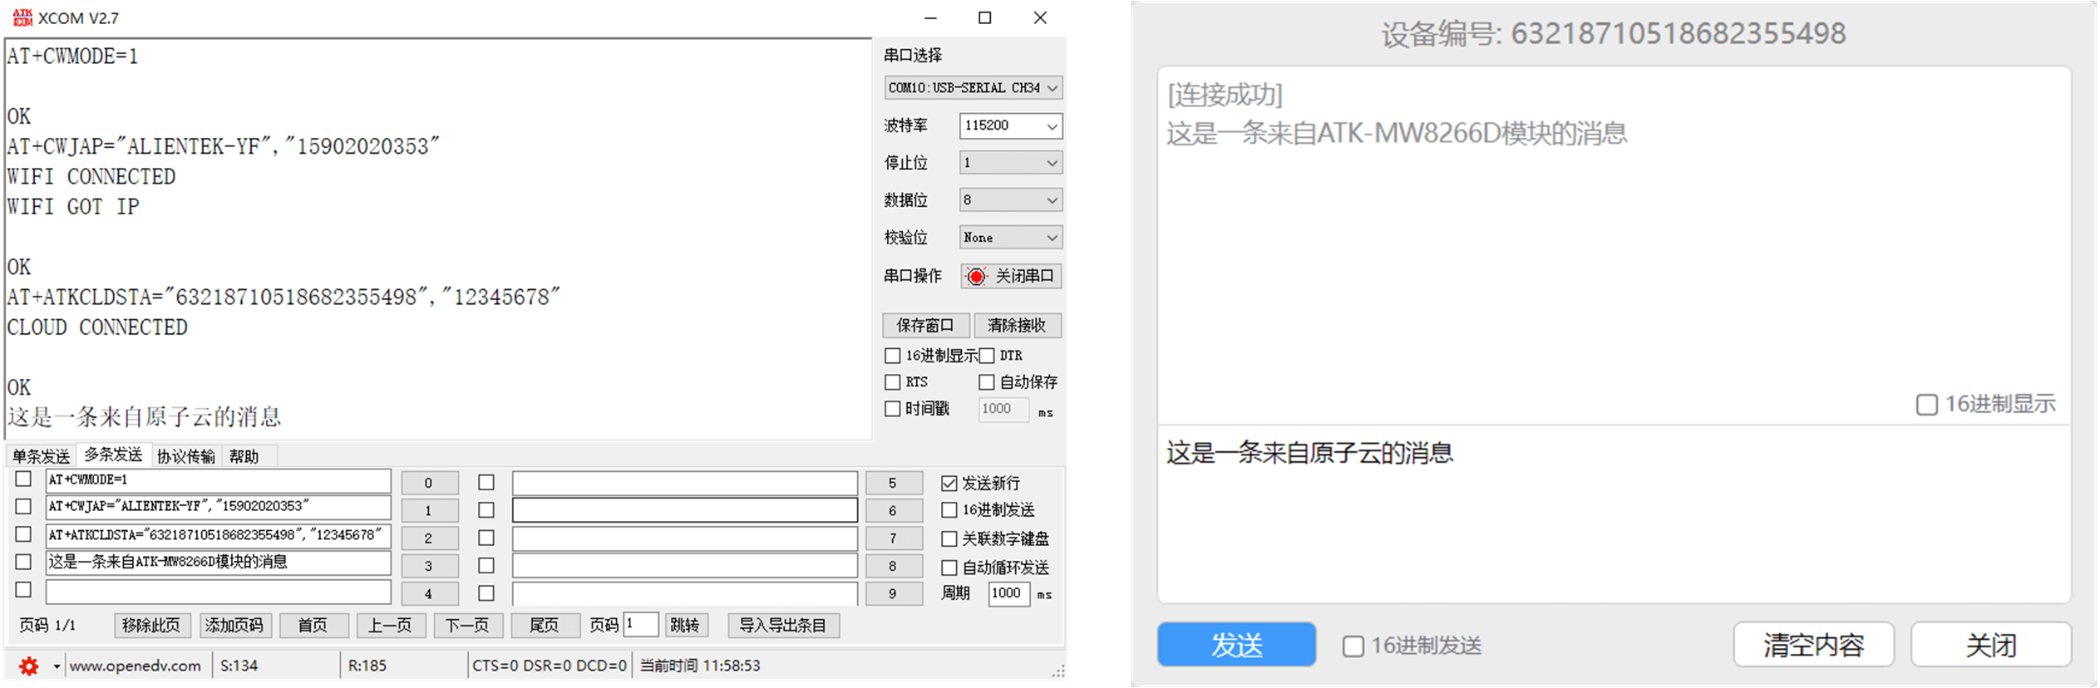This screenshot has height=688, width=2100.
Task: Click the 清空内容 button
Action: pyautogui.click(x=1813, y=645)
